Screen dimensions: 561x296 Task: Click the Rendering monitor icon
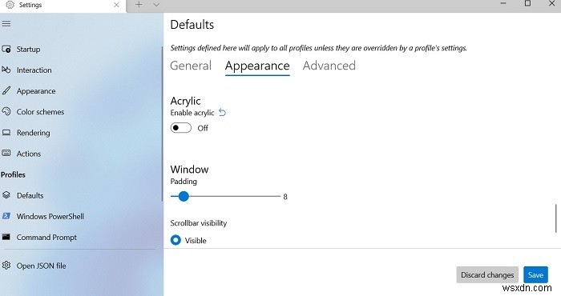pos(6,133)
